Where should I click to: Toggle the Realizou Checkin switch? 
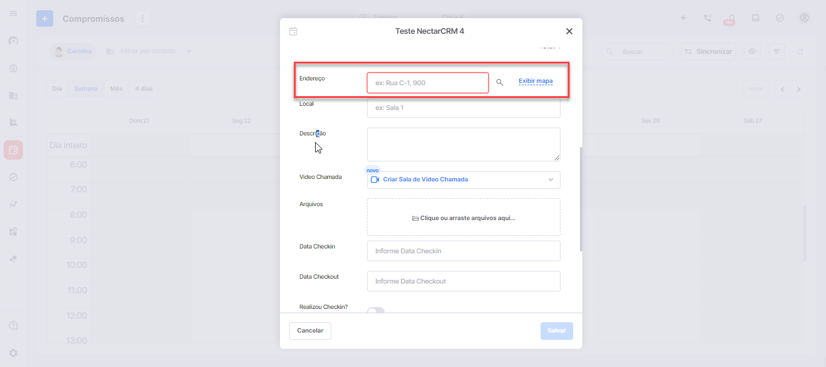pos(376,311)
